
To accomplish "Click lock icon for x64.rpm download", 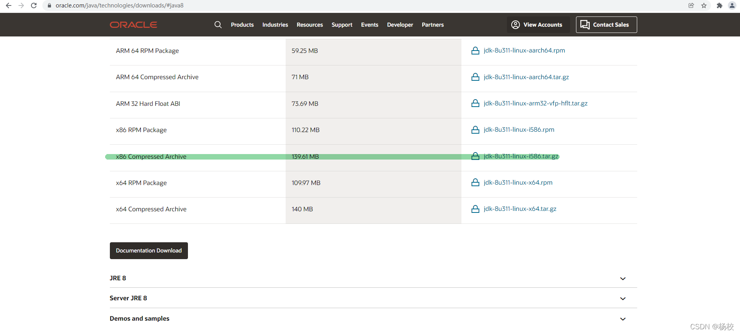I will point(475,182).
